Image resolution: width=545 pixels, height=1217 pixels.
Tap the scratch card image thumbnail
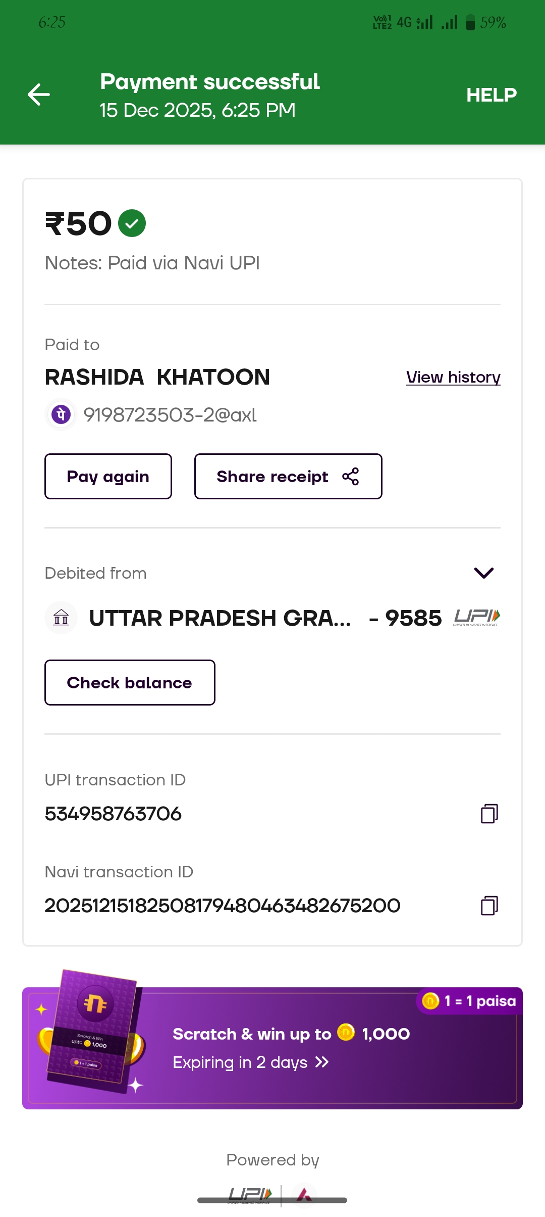92,1031
